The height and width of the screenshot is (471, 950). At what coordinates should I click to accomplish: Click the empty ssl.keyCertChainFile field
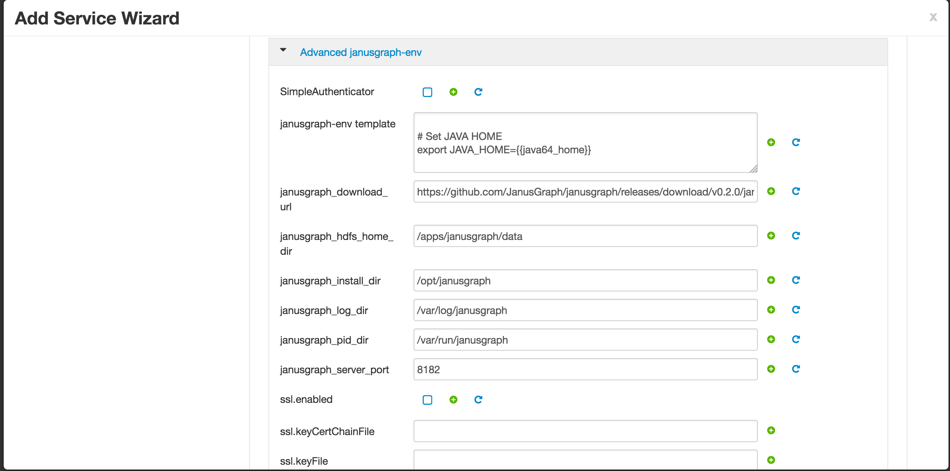tap(585, 431)
